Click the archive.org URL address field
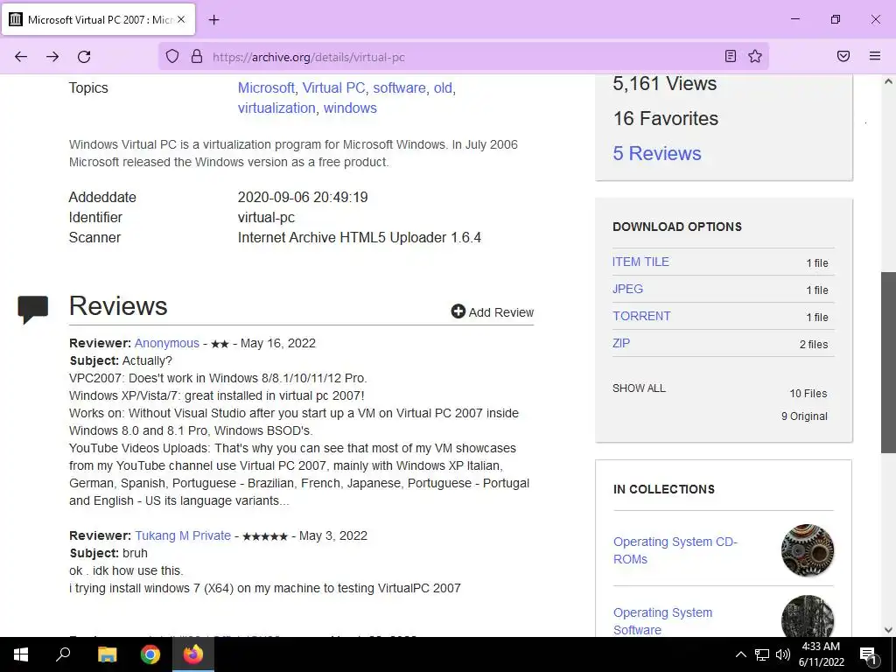The width and height of the screenshot is (896, 672). pyautogui.click(x=463, y=57)
